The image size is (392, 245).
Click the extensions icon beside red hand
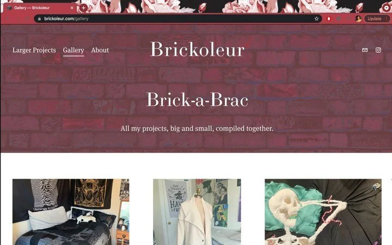pyautogui.click(x=339, y=19)
